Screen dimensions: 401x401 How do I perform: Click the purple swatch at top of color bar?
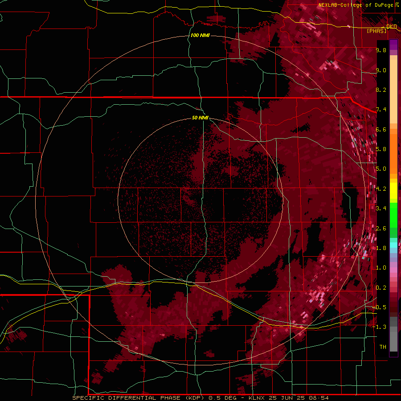393,45
